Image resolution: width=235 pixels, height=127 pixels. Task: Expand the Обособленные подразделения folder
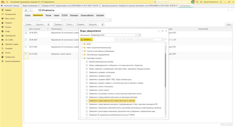[x=82, y=54]
